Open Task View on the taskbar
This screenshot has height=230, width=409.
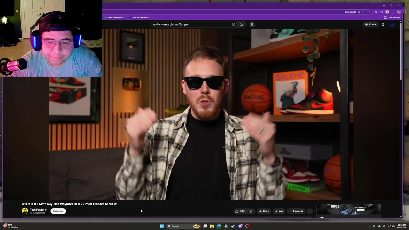(205, 226)
